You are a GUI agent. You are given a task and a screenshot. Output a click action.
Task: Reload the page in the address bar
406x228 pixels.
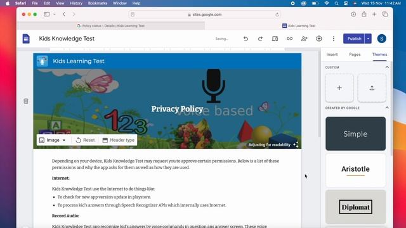[277, 15]
